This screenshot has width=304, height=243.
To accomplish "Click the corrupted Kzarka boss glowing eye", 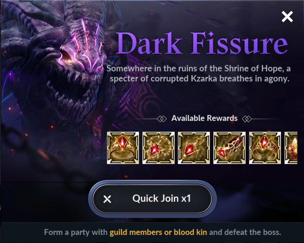I will (69, 61).
